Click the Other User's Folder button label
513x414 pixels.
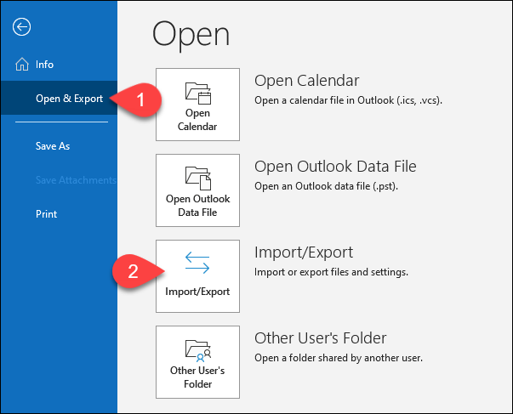click(197, 377)
